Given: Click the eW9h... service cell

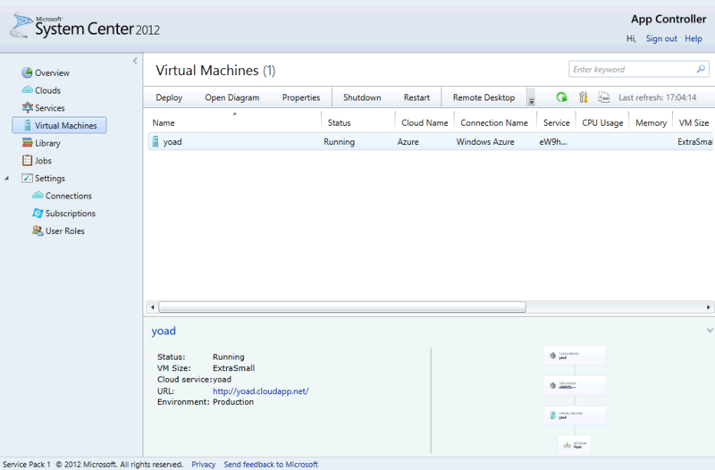Looking at the screenshot, I should point(553,142).
